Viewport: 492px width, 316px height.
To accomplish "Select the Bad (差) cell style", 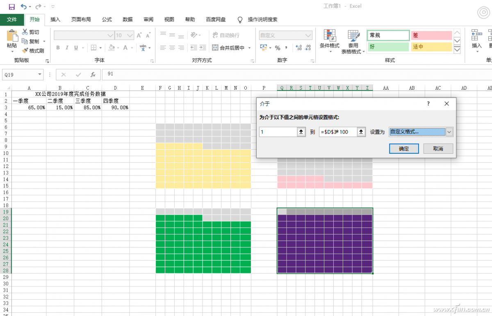I will (x=431, y=35).
